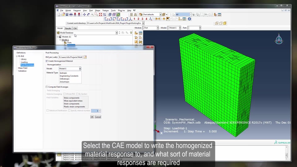Open the Tools menu
Viewport: 297px width, 167px height.
[113, 11]
